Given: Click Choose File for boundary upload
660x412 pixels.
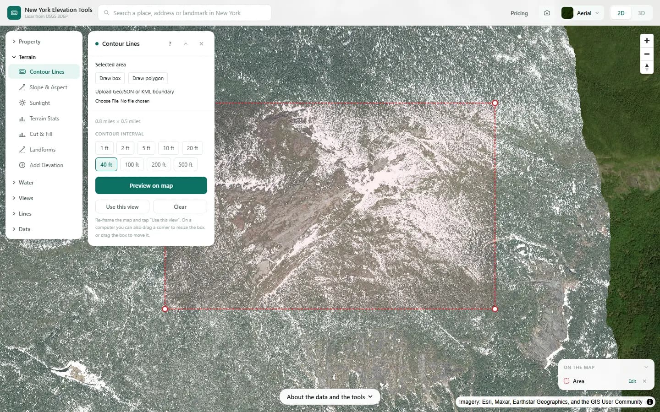Looking at the screenshot, I should point(107,101).
